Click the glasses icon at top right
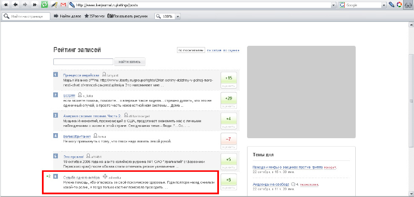The width and height of the screenshot is (414, 197). (x=407, y=5)
